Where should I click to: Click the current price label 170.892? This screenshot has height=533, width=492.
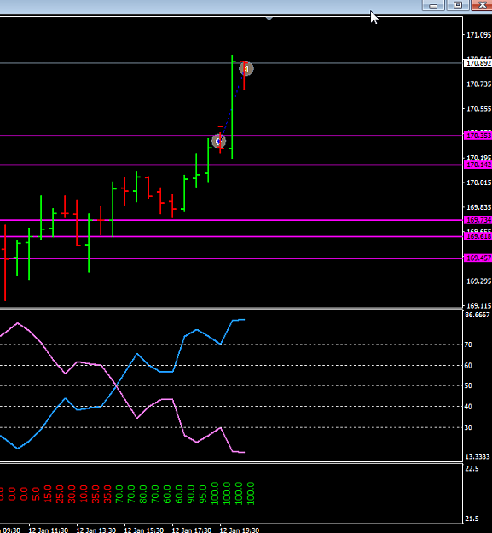click(478, 63)
